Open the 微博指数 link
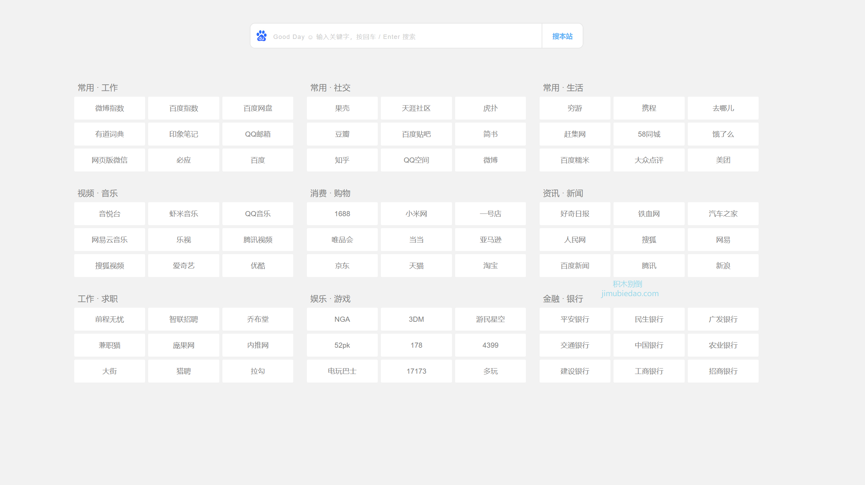 (109, 108)
